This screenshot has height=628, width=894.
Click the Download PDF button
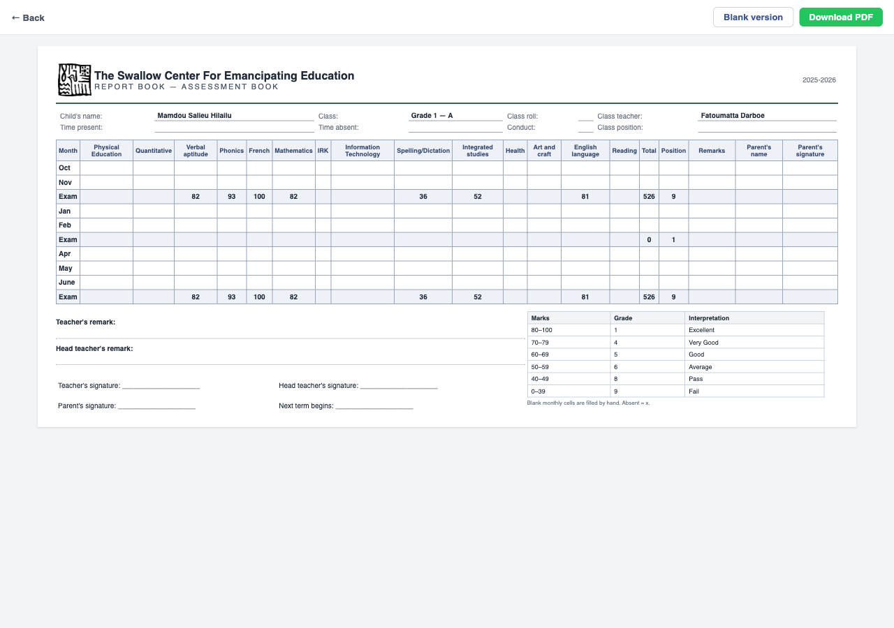click(x=841, y=17)
